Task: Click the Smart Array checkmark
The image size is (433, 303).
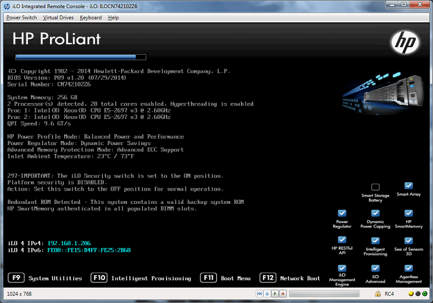Action: click(x=409, y=186)
